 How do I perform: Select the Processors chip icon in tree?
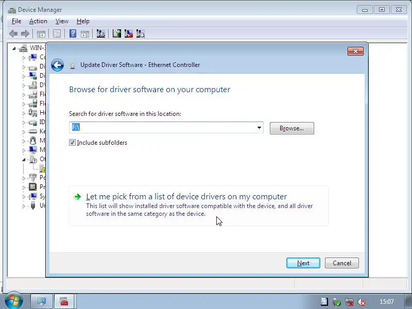click(33, 187)
